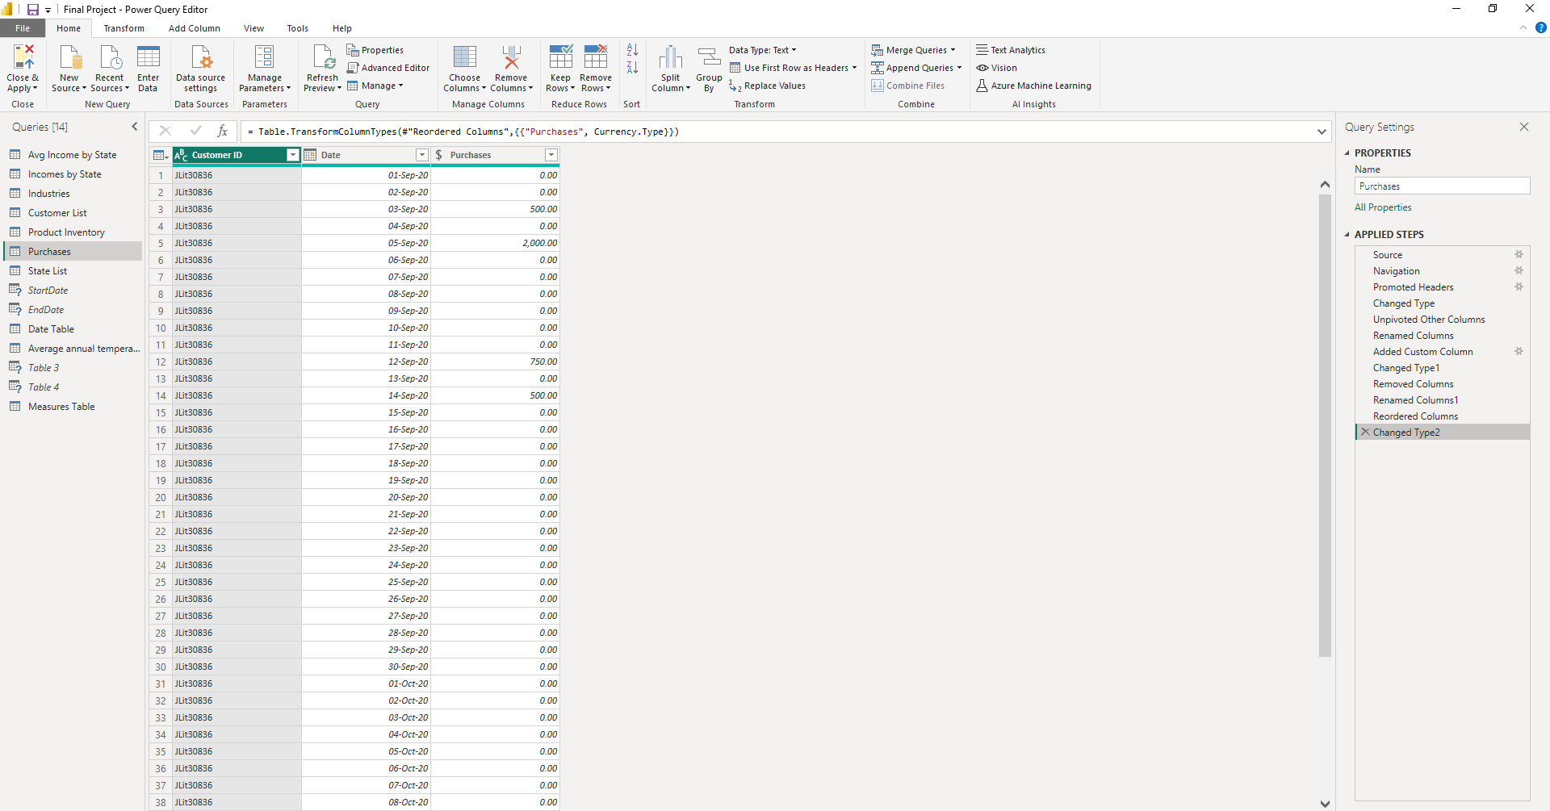Open Azure Machine Learning
The height and width of the screenshot is (811, 1550).
(1033, 86)
